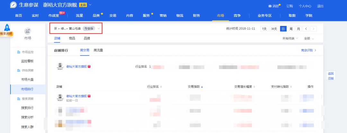Open 市场排行 in sidebar
The image size is (347, 133).
coord(27,89)
